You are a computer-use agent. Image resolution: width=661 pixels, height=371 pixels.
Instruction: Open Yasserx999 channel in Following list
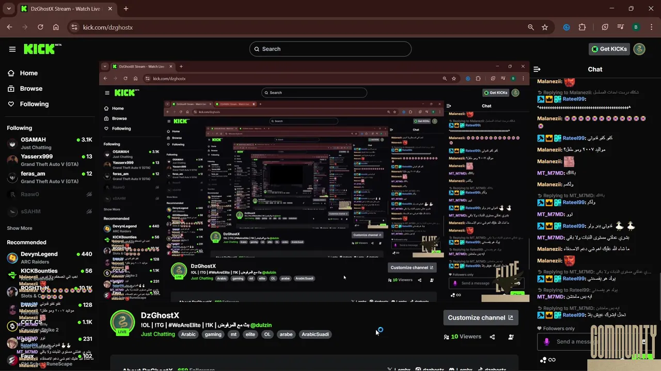50,160
